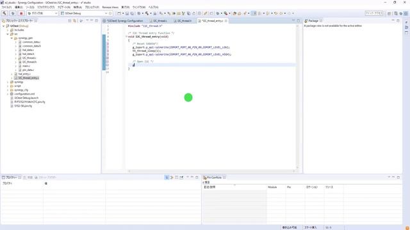
Task: Close the I2C_thread_entry.c editor tab
Action: 226,20
